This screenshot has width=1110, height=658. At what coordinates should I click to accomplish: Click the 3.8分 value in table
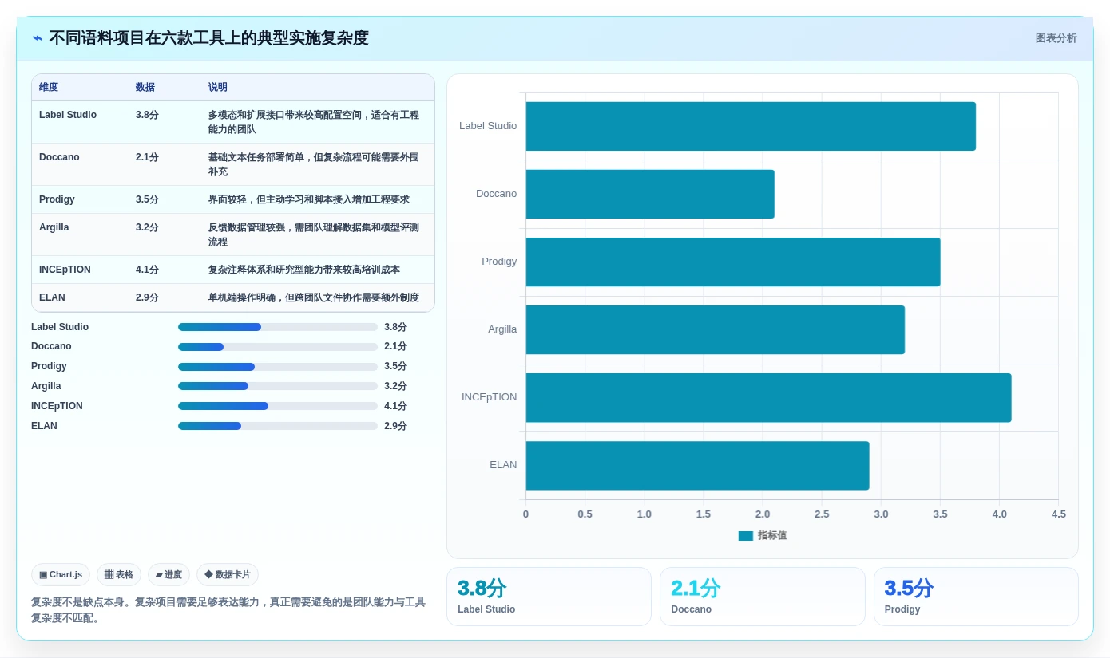[x=147, y=115]
